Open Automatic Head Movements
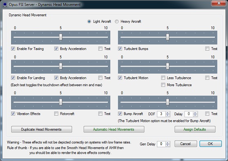 [114, 129]
